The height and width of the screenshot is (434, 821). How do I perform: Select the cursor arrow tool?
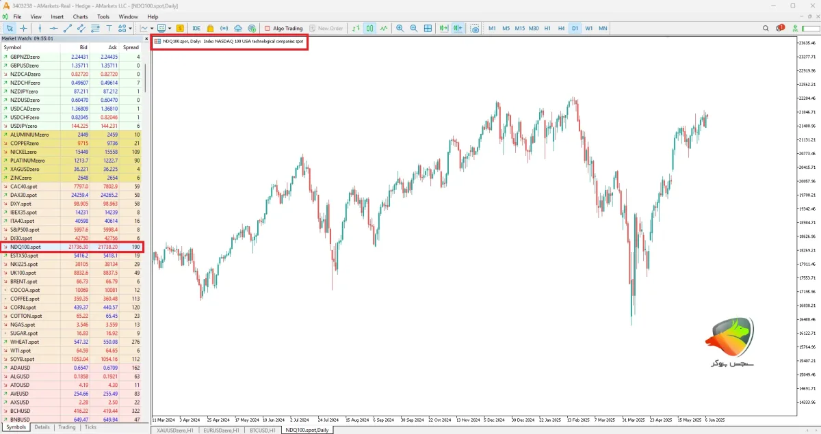[x=10, y=28]
